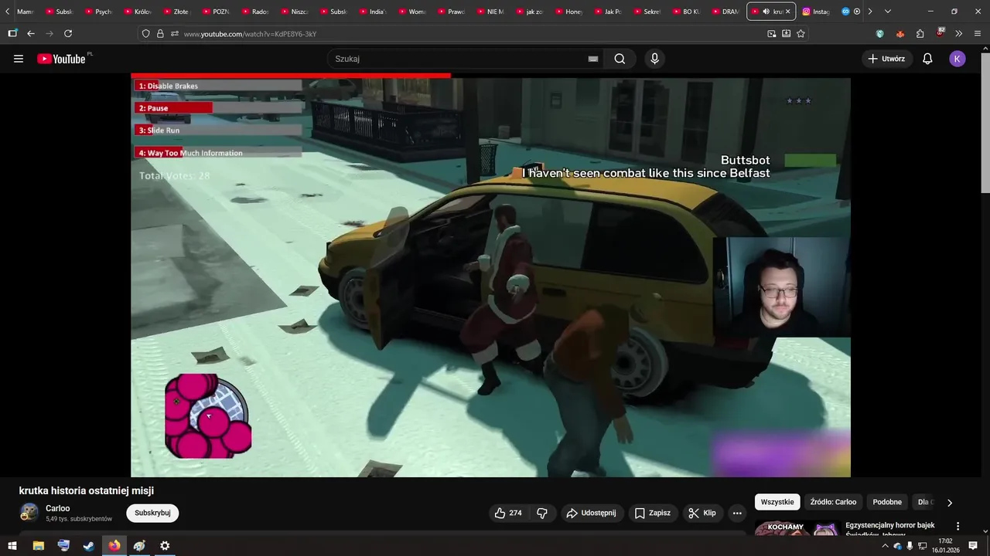The image size is (990, 556).
Task: Click the search magnifier button
Action: coord(620,59)
